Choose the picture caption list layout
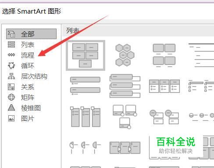 [164, 55]
